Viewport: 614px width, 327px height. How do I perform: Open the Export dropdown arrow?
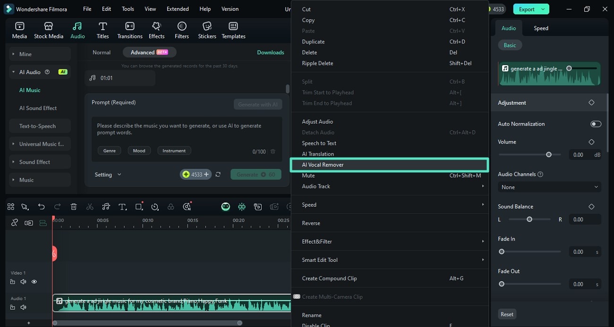pos(544,9)
